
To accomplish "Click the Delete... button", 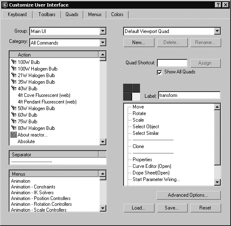I will pyautogui.click(x=172, y=42).
